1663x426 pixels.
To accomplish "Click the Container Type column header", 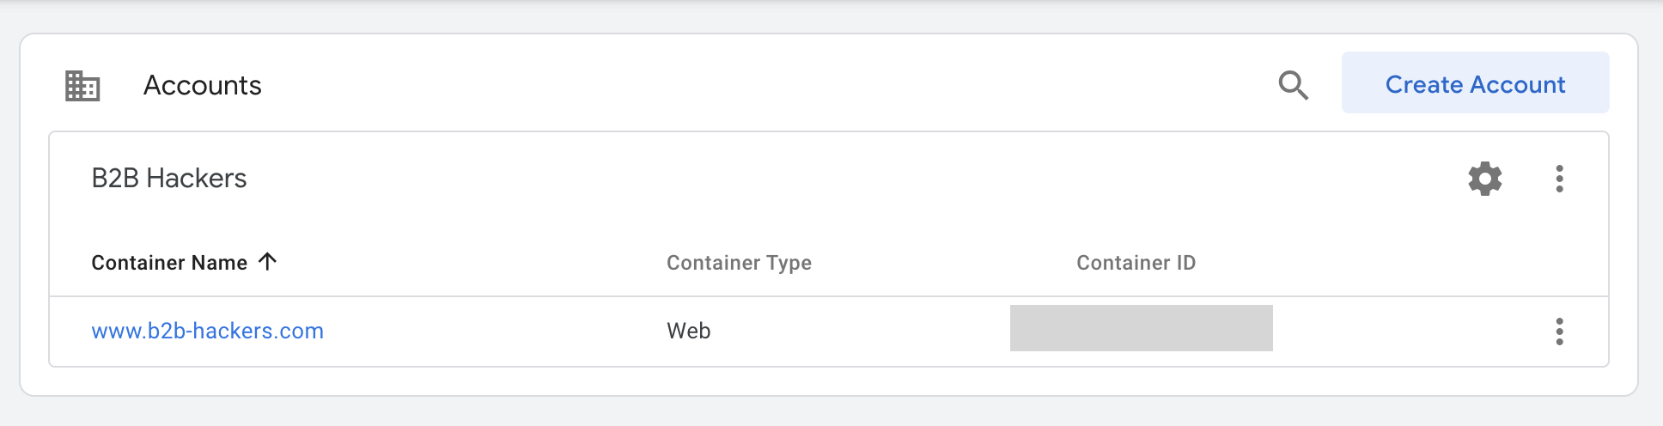I will 739,263.
